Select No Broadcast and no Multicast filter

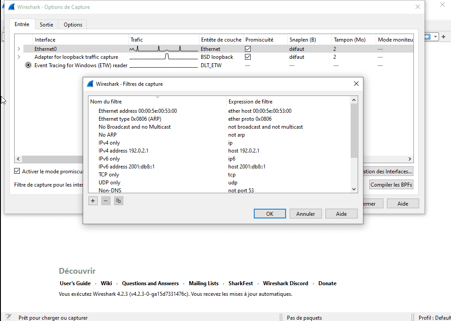point(134,127)
